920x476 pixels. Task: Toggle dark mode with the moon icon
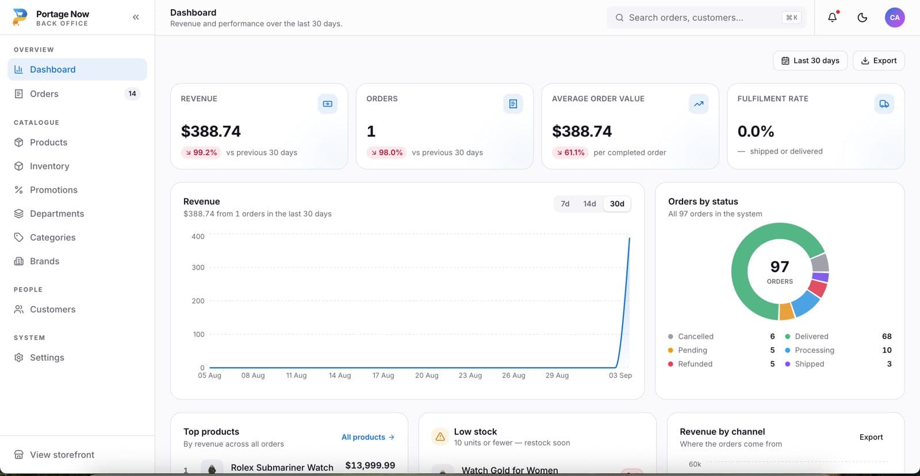pyautogui.click(x=862, y=17)
